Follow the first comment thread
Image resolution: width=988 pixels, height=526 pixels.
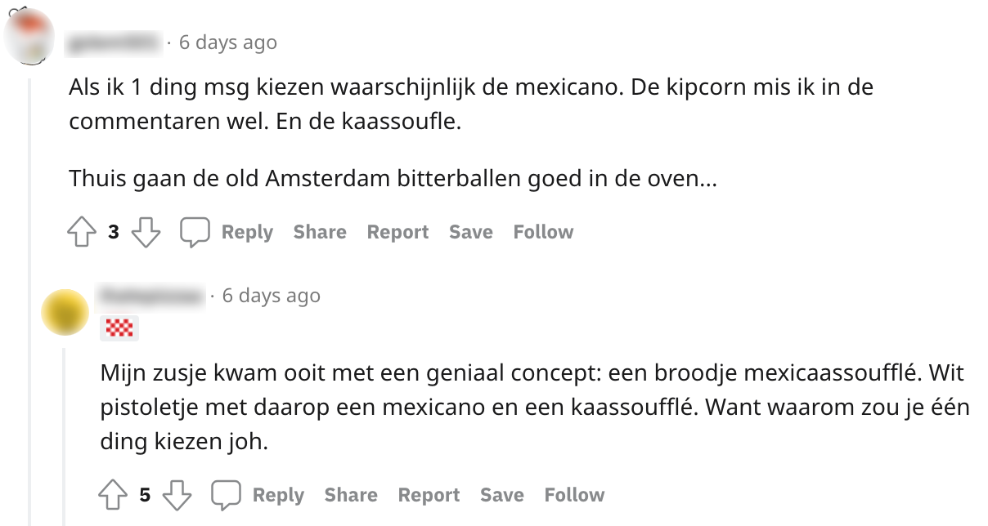543,233
